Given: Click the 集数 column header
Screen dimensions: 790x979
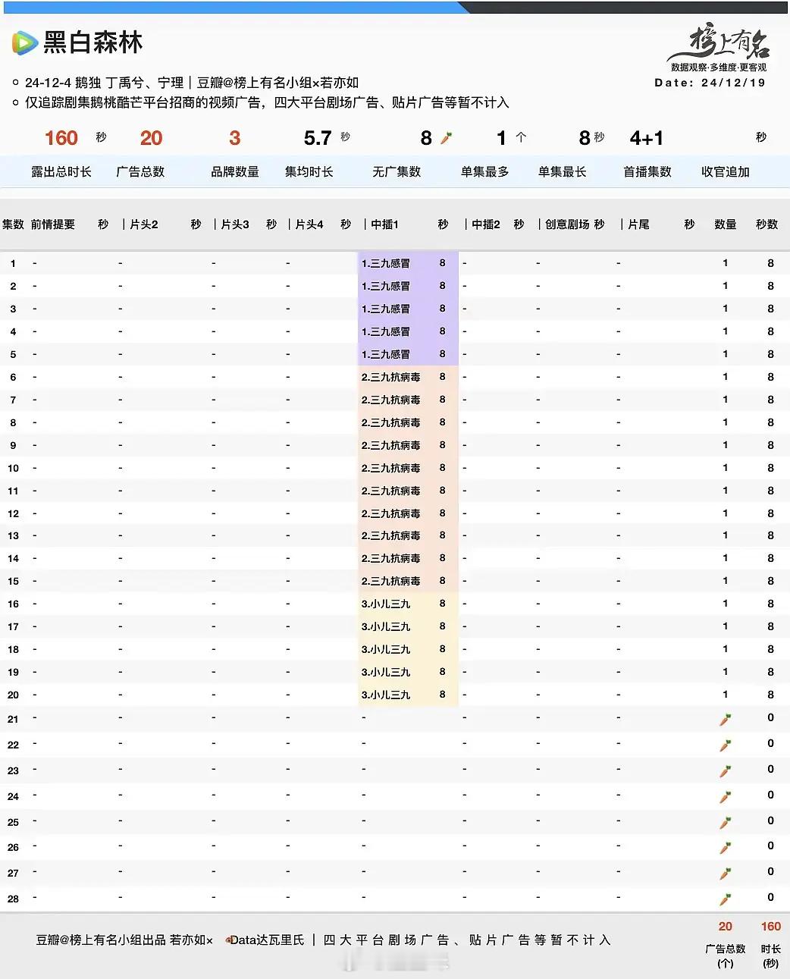Looking at the screenshot, I should coord(14,224).
